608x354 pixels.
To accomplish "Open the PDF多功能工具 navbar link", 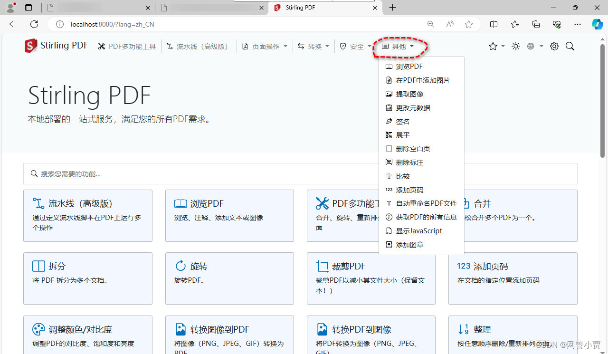I will (127, 46).
